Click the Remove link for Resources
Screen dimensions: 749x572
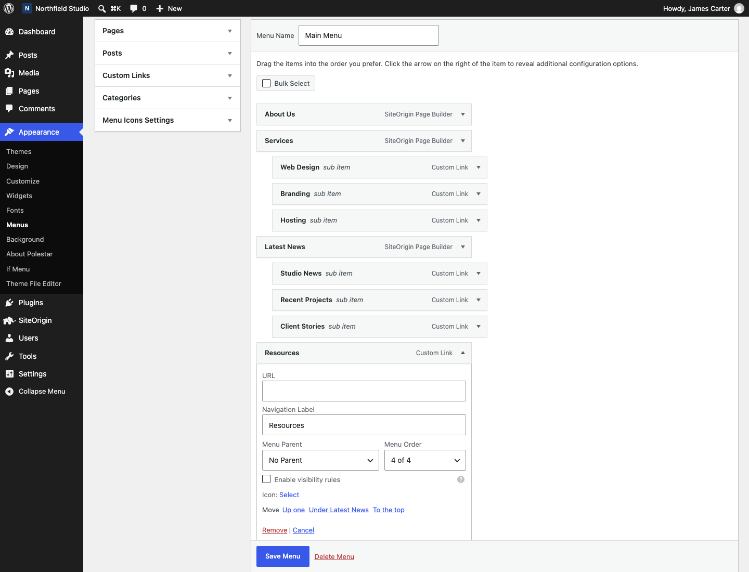(275, 530)
